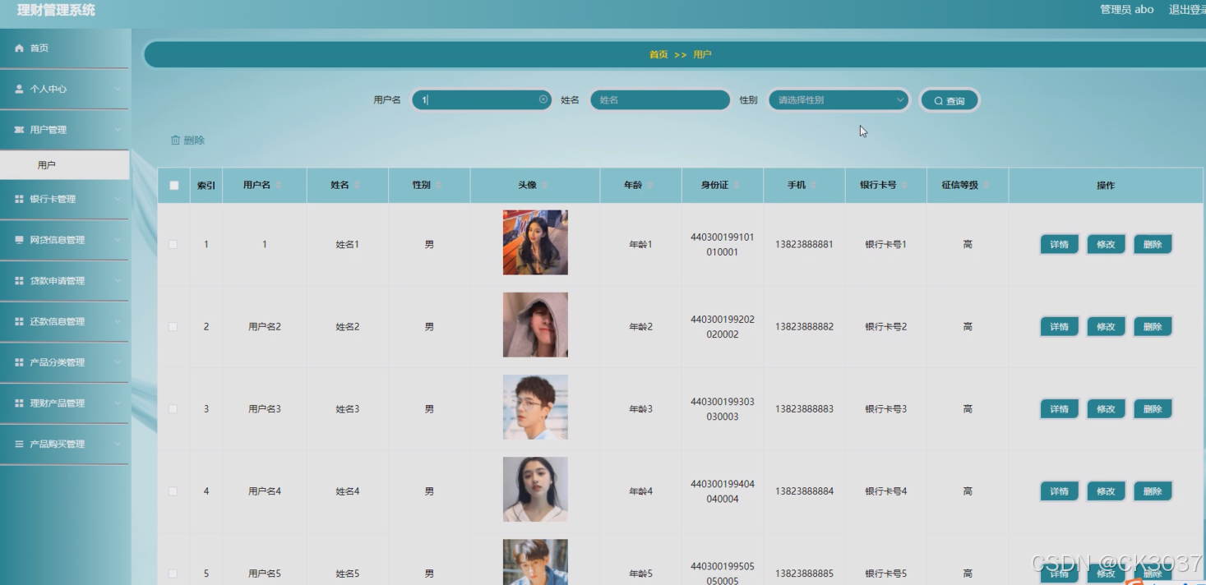The height and width of the screenshot is (585, 1206).
Task: Sort table by 用户名 column arrows
Action: pos(279,186)
